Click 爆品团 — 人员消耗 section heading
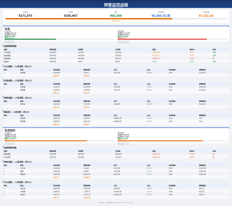 click(x=17, y=112)
